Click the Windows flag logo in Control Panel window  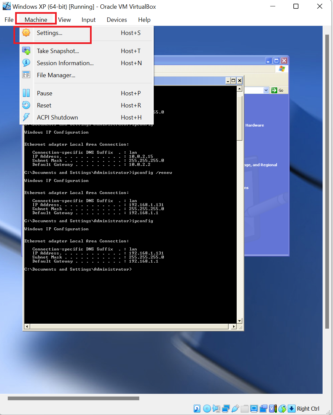tap(282, 69)
